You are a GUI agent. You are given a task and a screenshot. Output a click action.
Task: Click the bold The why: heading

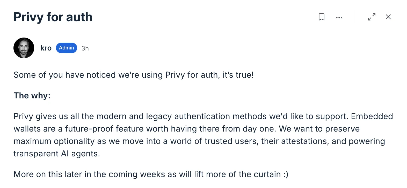(x=32, y=96)
